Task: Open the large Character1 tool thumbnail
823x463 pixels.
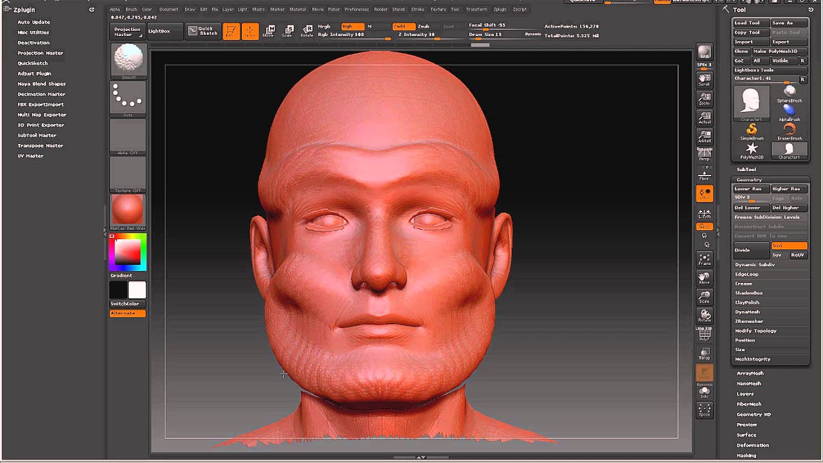Action: tap(751, 103)
